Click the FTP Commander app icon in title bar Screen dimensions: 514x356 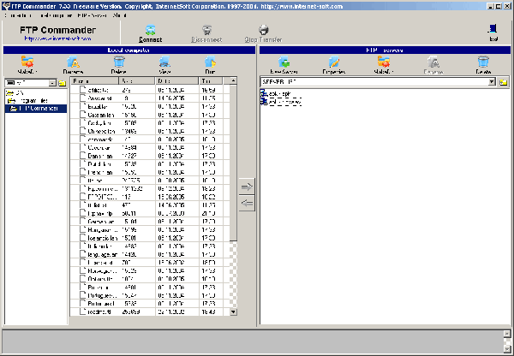(6, 6)
